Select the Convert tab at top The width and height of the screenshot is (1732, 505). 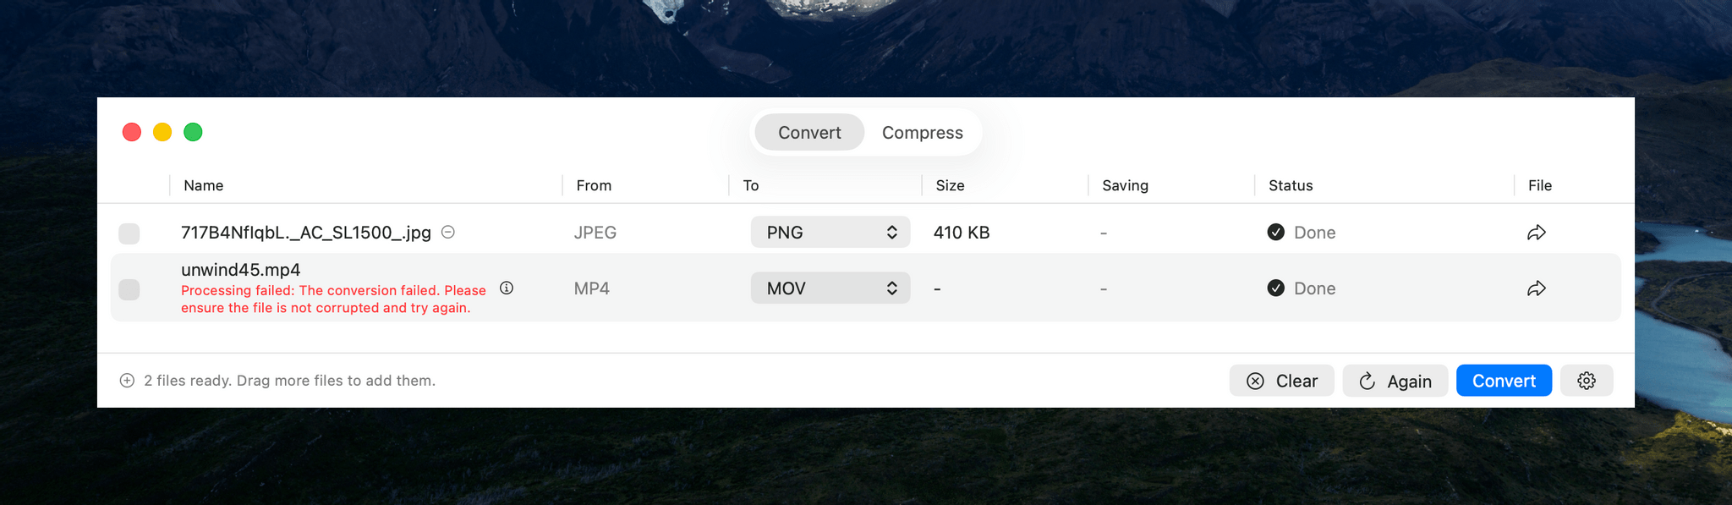pyautogui.click(x=809, y=133)
